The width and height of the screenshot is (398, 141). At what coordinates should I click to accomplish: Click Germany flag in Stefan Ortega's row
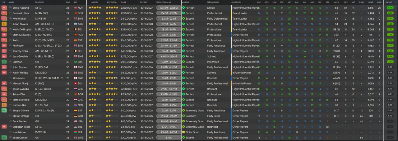(75, 116)
